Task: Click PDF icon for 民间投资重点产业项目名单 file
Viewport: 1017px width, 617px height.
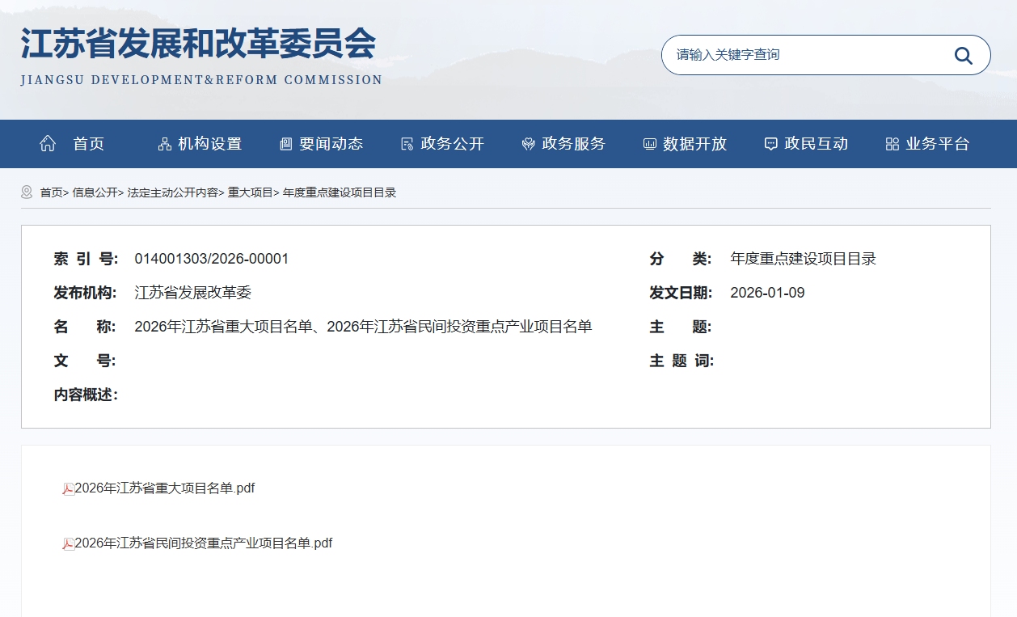Action: pyautogui.click(x=68, y=543)
